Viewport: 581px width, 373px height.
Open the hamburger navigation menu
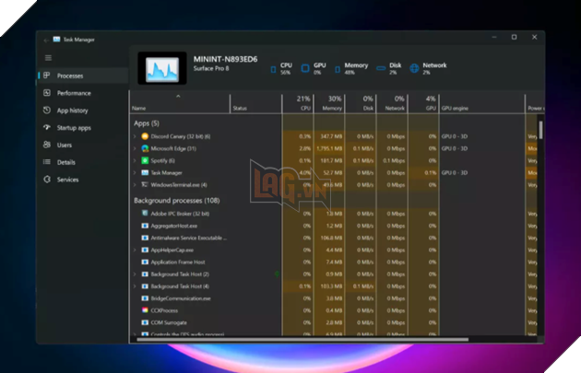(x=48, y=58)
